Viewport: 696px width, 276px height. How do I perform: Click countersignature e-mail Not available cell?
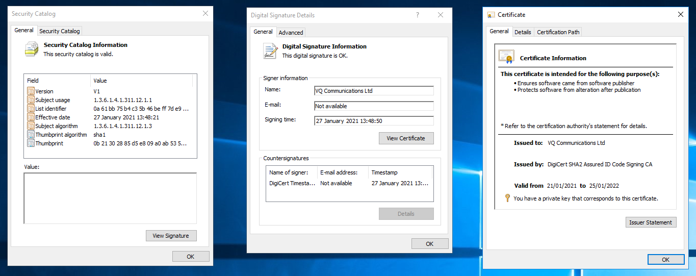(336, 183)
